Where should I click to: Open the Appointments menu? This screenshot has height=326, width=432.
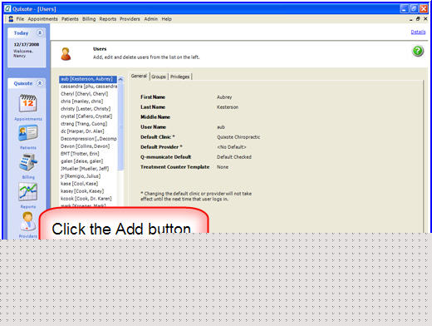42,19
